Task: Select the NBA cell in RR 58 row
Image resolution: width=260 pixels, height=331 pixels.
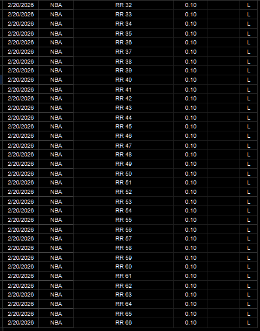Action: pos(56,248)
